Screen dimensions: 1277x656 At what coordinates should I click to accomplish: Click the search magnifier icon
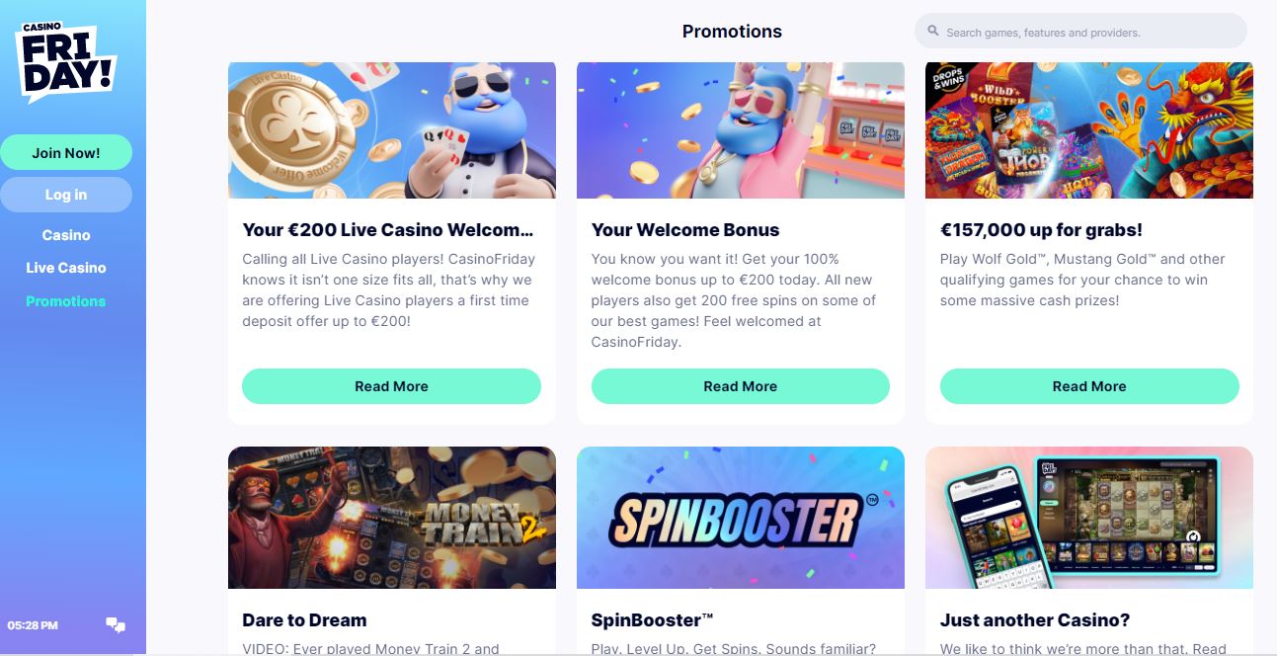(x=932, y=32)
